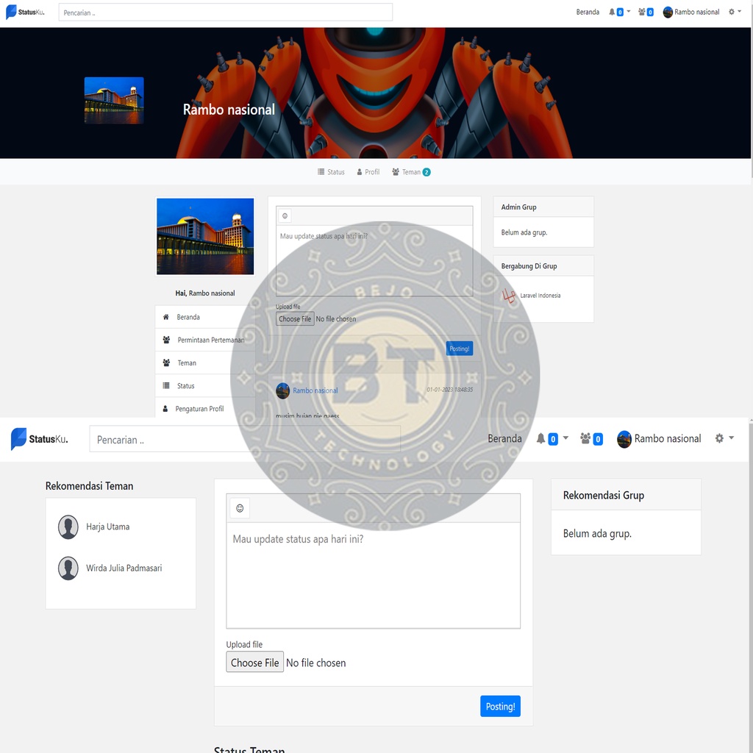Click the blue 0 badge beside the profile page bell

pos(620,13)
